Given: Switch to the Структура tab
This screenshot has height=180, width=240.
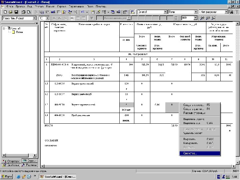Looking at the screenshot, I should (11, 161).
